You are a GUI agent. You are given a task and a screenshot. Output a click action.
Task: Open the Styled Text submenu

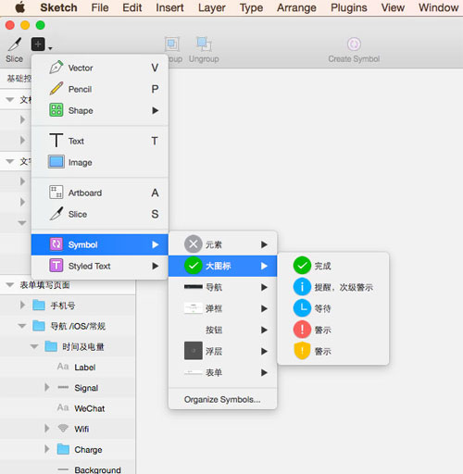pos(100,266)
